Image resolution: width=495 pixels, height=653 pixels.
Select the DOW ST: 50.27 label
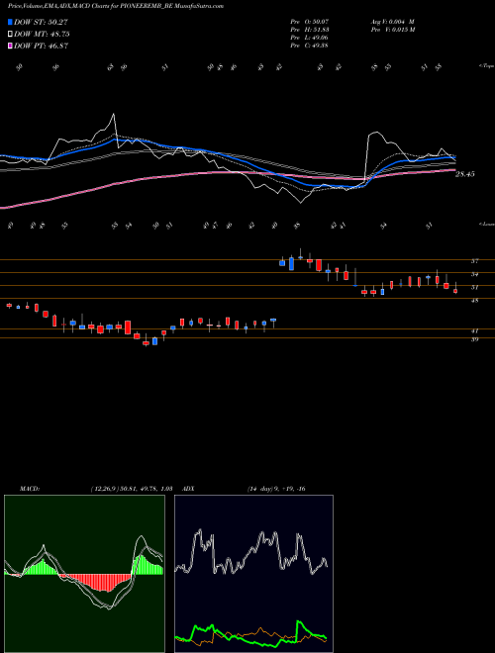coord(41,22)
